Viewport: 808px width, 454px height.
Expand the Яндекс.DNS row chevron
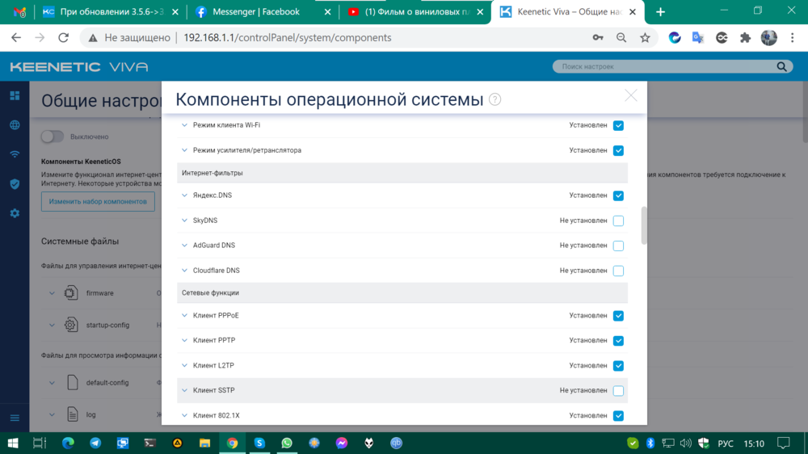coord(184,195)
